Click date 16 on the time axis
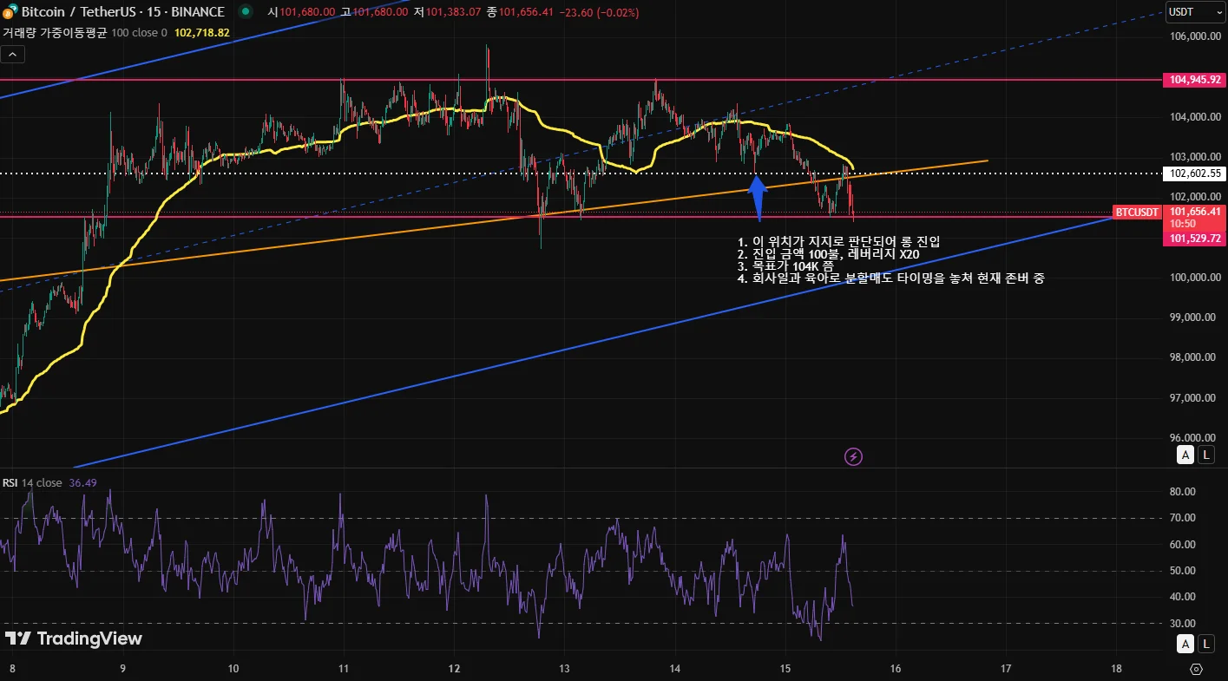 coord(896,669)
